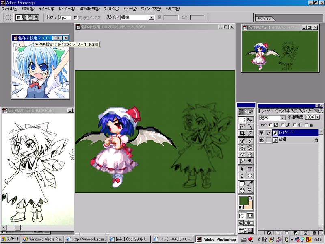Enable lock all checkbox with padlock
This screenshot has width=325, height=244.
point(306,125)
